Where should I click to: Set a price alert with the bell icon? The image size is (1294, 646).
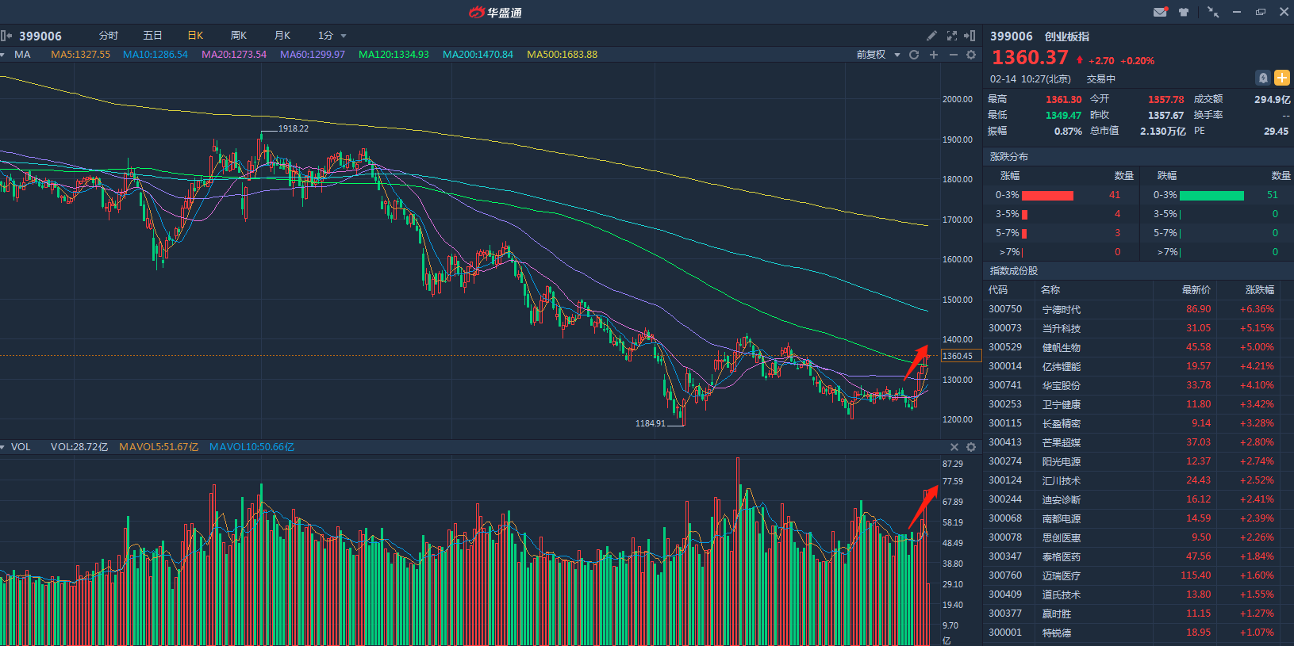pos(1263,78)
